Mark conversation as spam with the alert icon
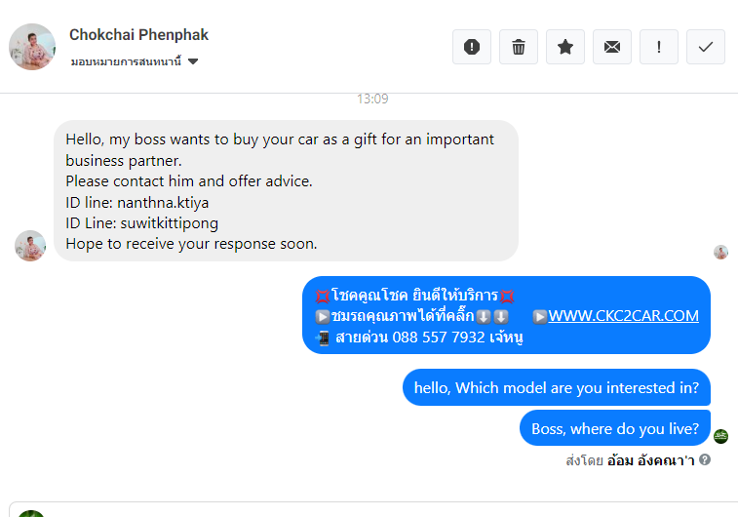This screenshot has height=517, width=738. coord(472,47)
